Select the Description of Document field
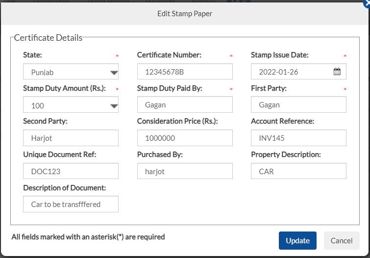Viewport: 370px width, 258px height. coord(71,204)
